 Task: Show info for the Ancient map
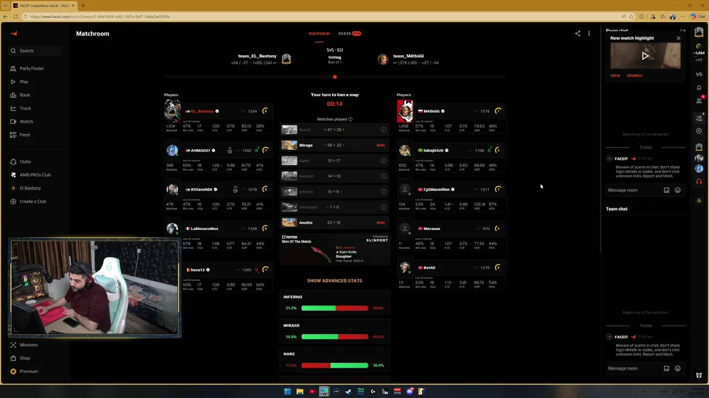click(383, 176)
